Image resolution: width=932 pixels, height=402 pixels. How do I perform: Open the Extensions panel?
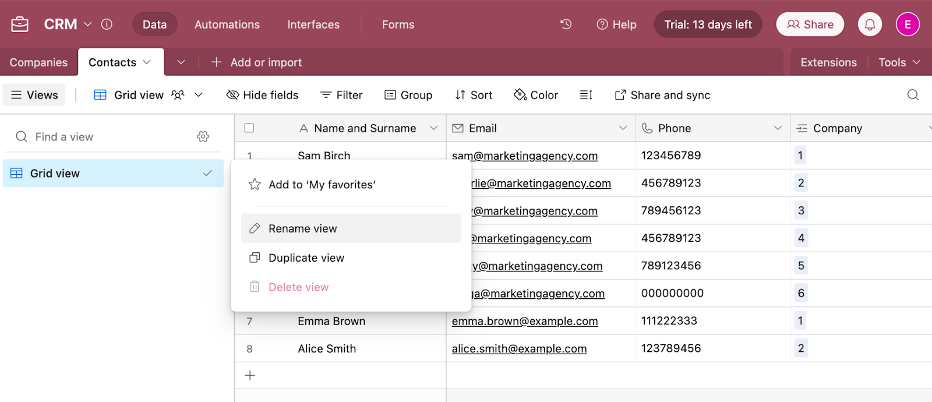coord(828,62)
